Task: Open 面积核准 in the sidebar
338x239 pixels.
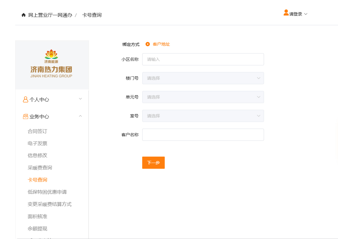Action: point(37,216)
